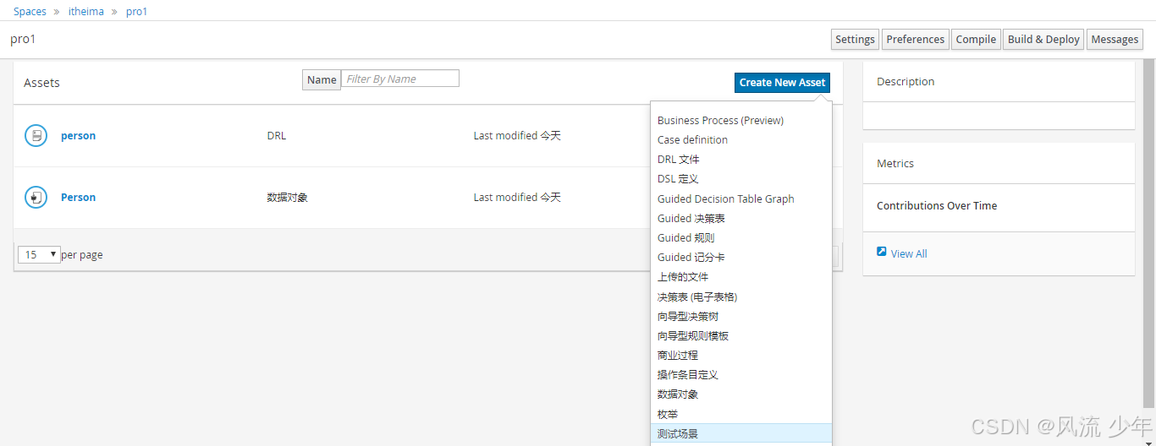Open the Person data object link
This screenshot has height=446, width=1156.
tap(78, 197)
